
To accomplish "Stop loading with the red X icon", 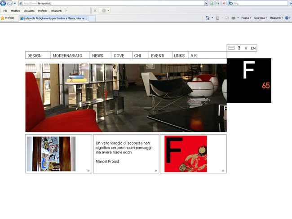I will pyautogui.click(x=224, y=3).
